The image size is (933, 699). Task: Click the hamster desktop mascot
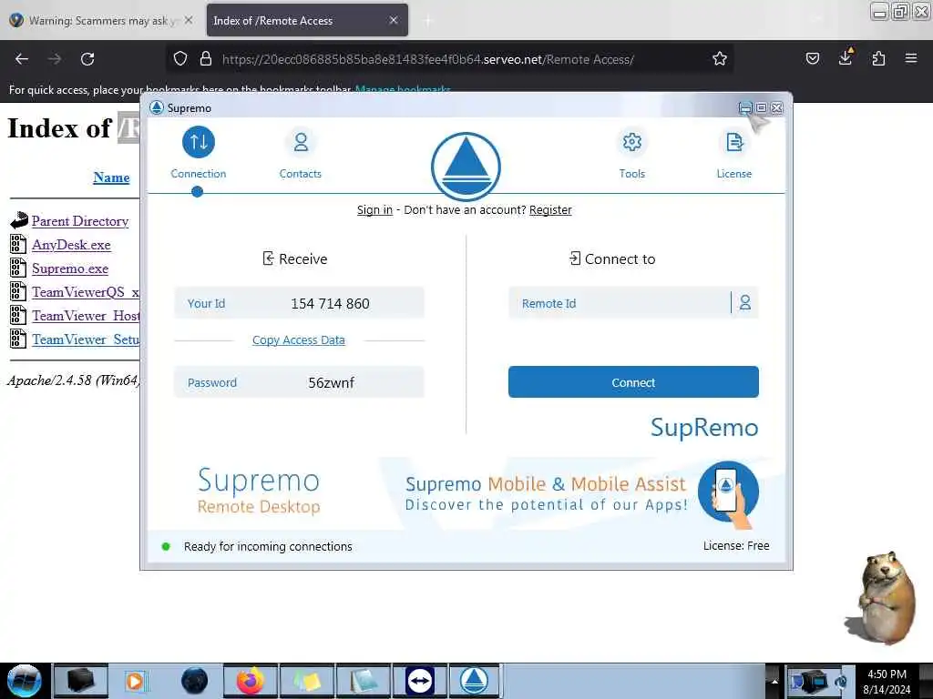point(882,597)
